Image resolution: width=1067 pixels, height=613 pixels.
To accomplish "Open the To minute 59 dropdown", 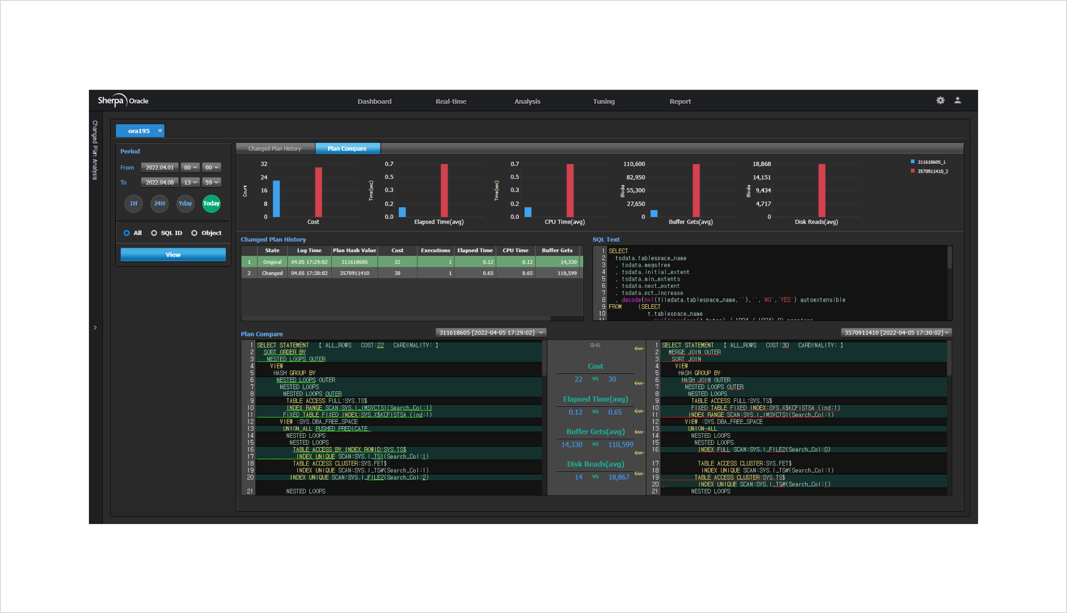I will pyautogui.click(x=212, y=182).
